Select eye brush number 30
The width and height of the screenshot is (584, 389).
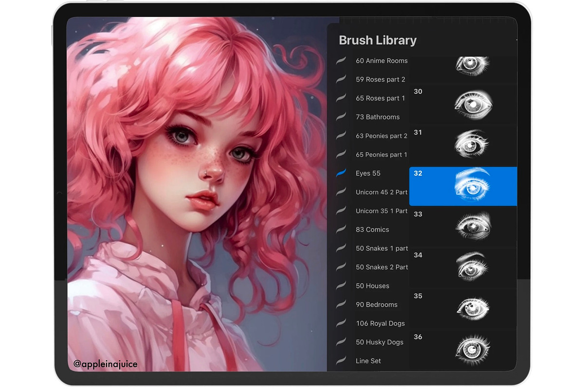click(463, 104)
